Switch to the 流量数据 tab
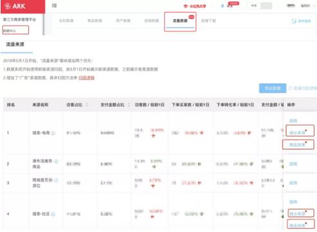This screenshot has height=232, width=317. [180, 21]
